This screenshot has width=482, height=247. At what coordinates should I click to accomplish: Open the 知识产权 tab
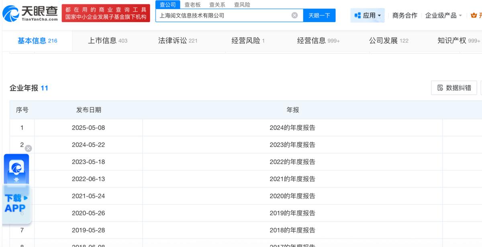(459, 40)
